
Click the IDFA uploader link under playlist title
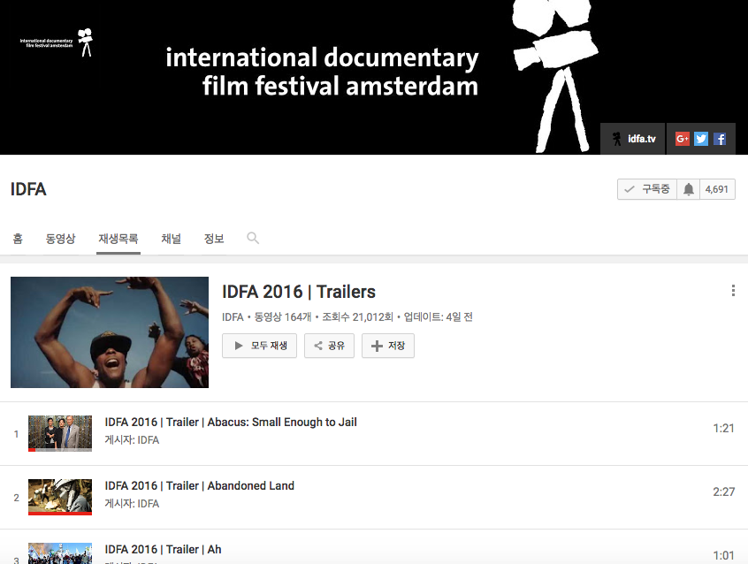233,316
